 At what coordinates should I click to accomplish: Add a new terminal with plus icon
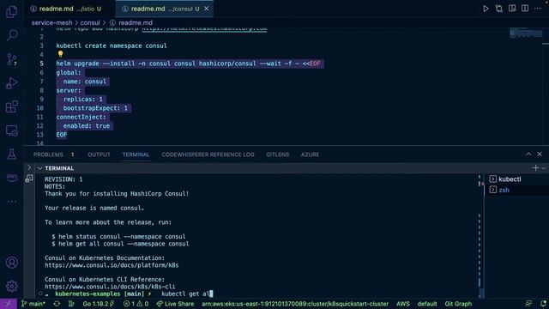coord(535,168)
